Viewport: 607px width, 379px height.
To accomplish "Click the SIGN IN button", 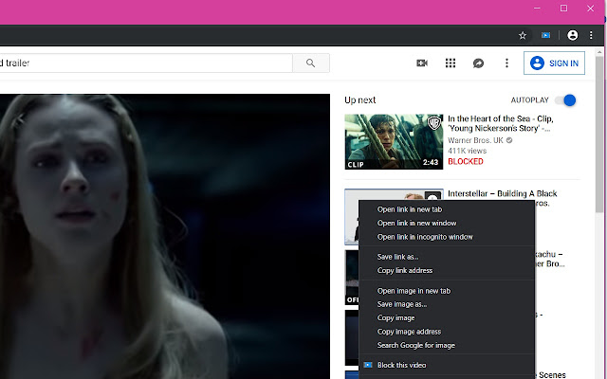I will [554, 63].
